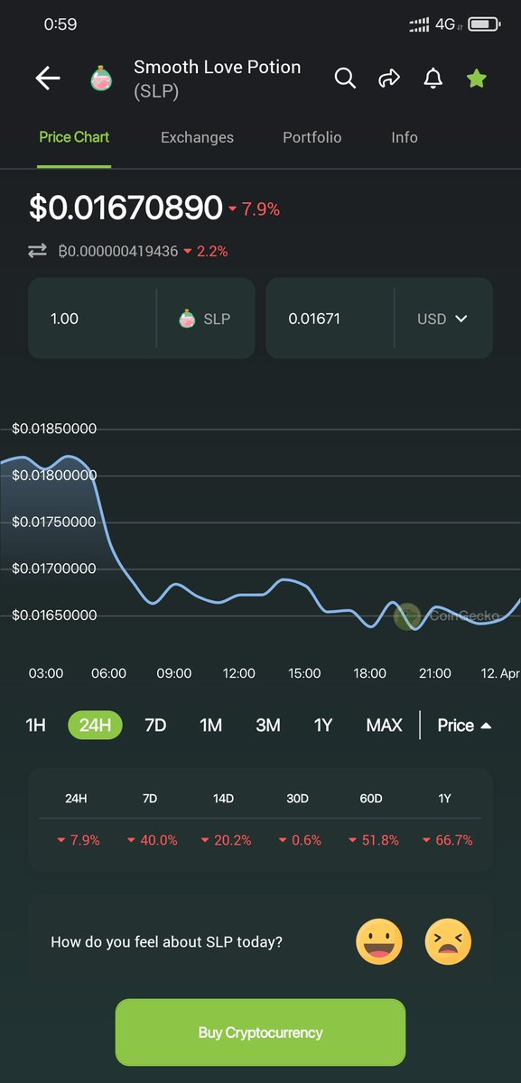
Task: Check the battery icon in status bar
Action: (x=484, y=24)
